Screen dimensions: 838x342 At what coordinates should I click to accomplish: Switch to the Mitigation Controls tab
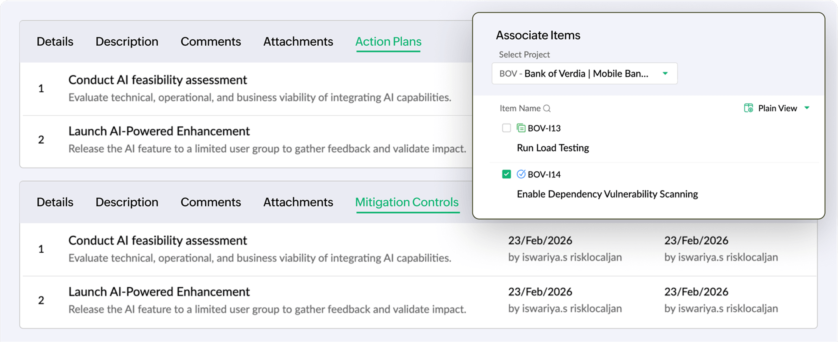pos(407,202)
